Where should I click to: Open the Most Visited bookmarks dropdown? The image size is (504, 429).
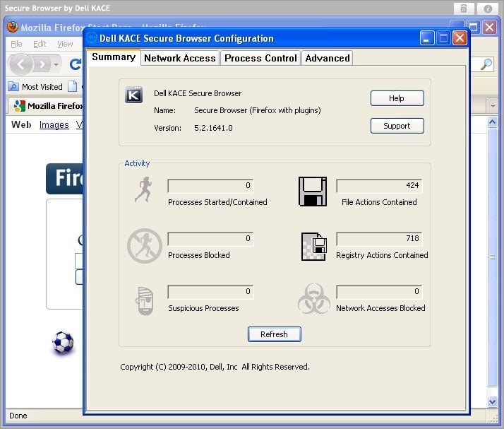tap(42, 87)
